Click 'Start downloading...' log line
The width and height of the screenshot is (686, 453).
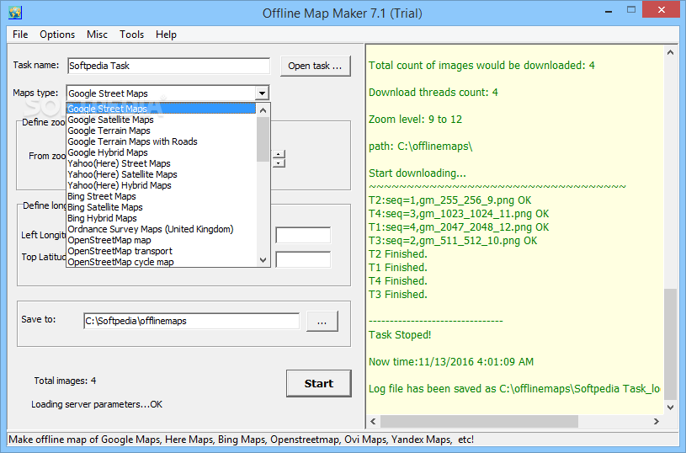pyautogui.click(x=417, y=173)
